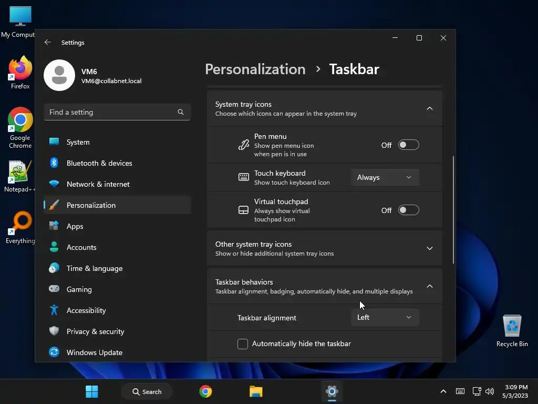538x404 pixels.
Task: Click the Time & language clock icon
Action: click(x=54, y=268)
